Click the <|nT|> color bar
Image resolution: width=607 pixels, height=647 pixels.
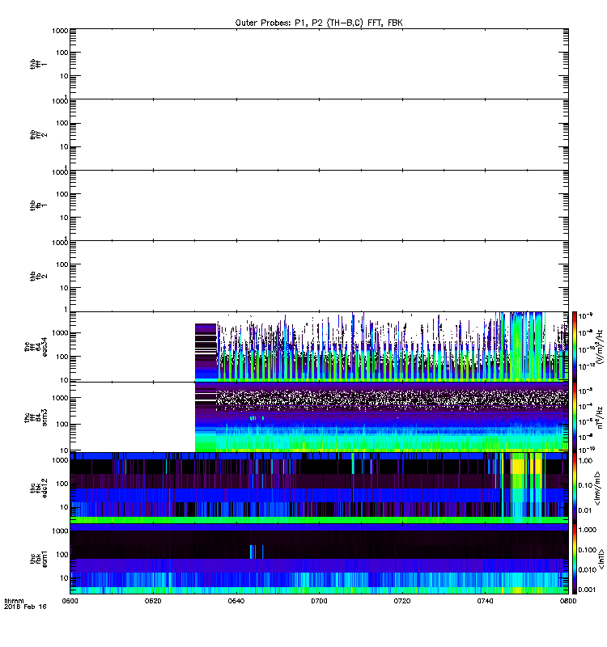(x=574, y=559)
